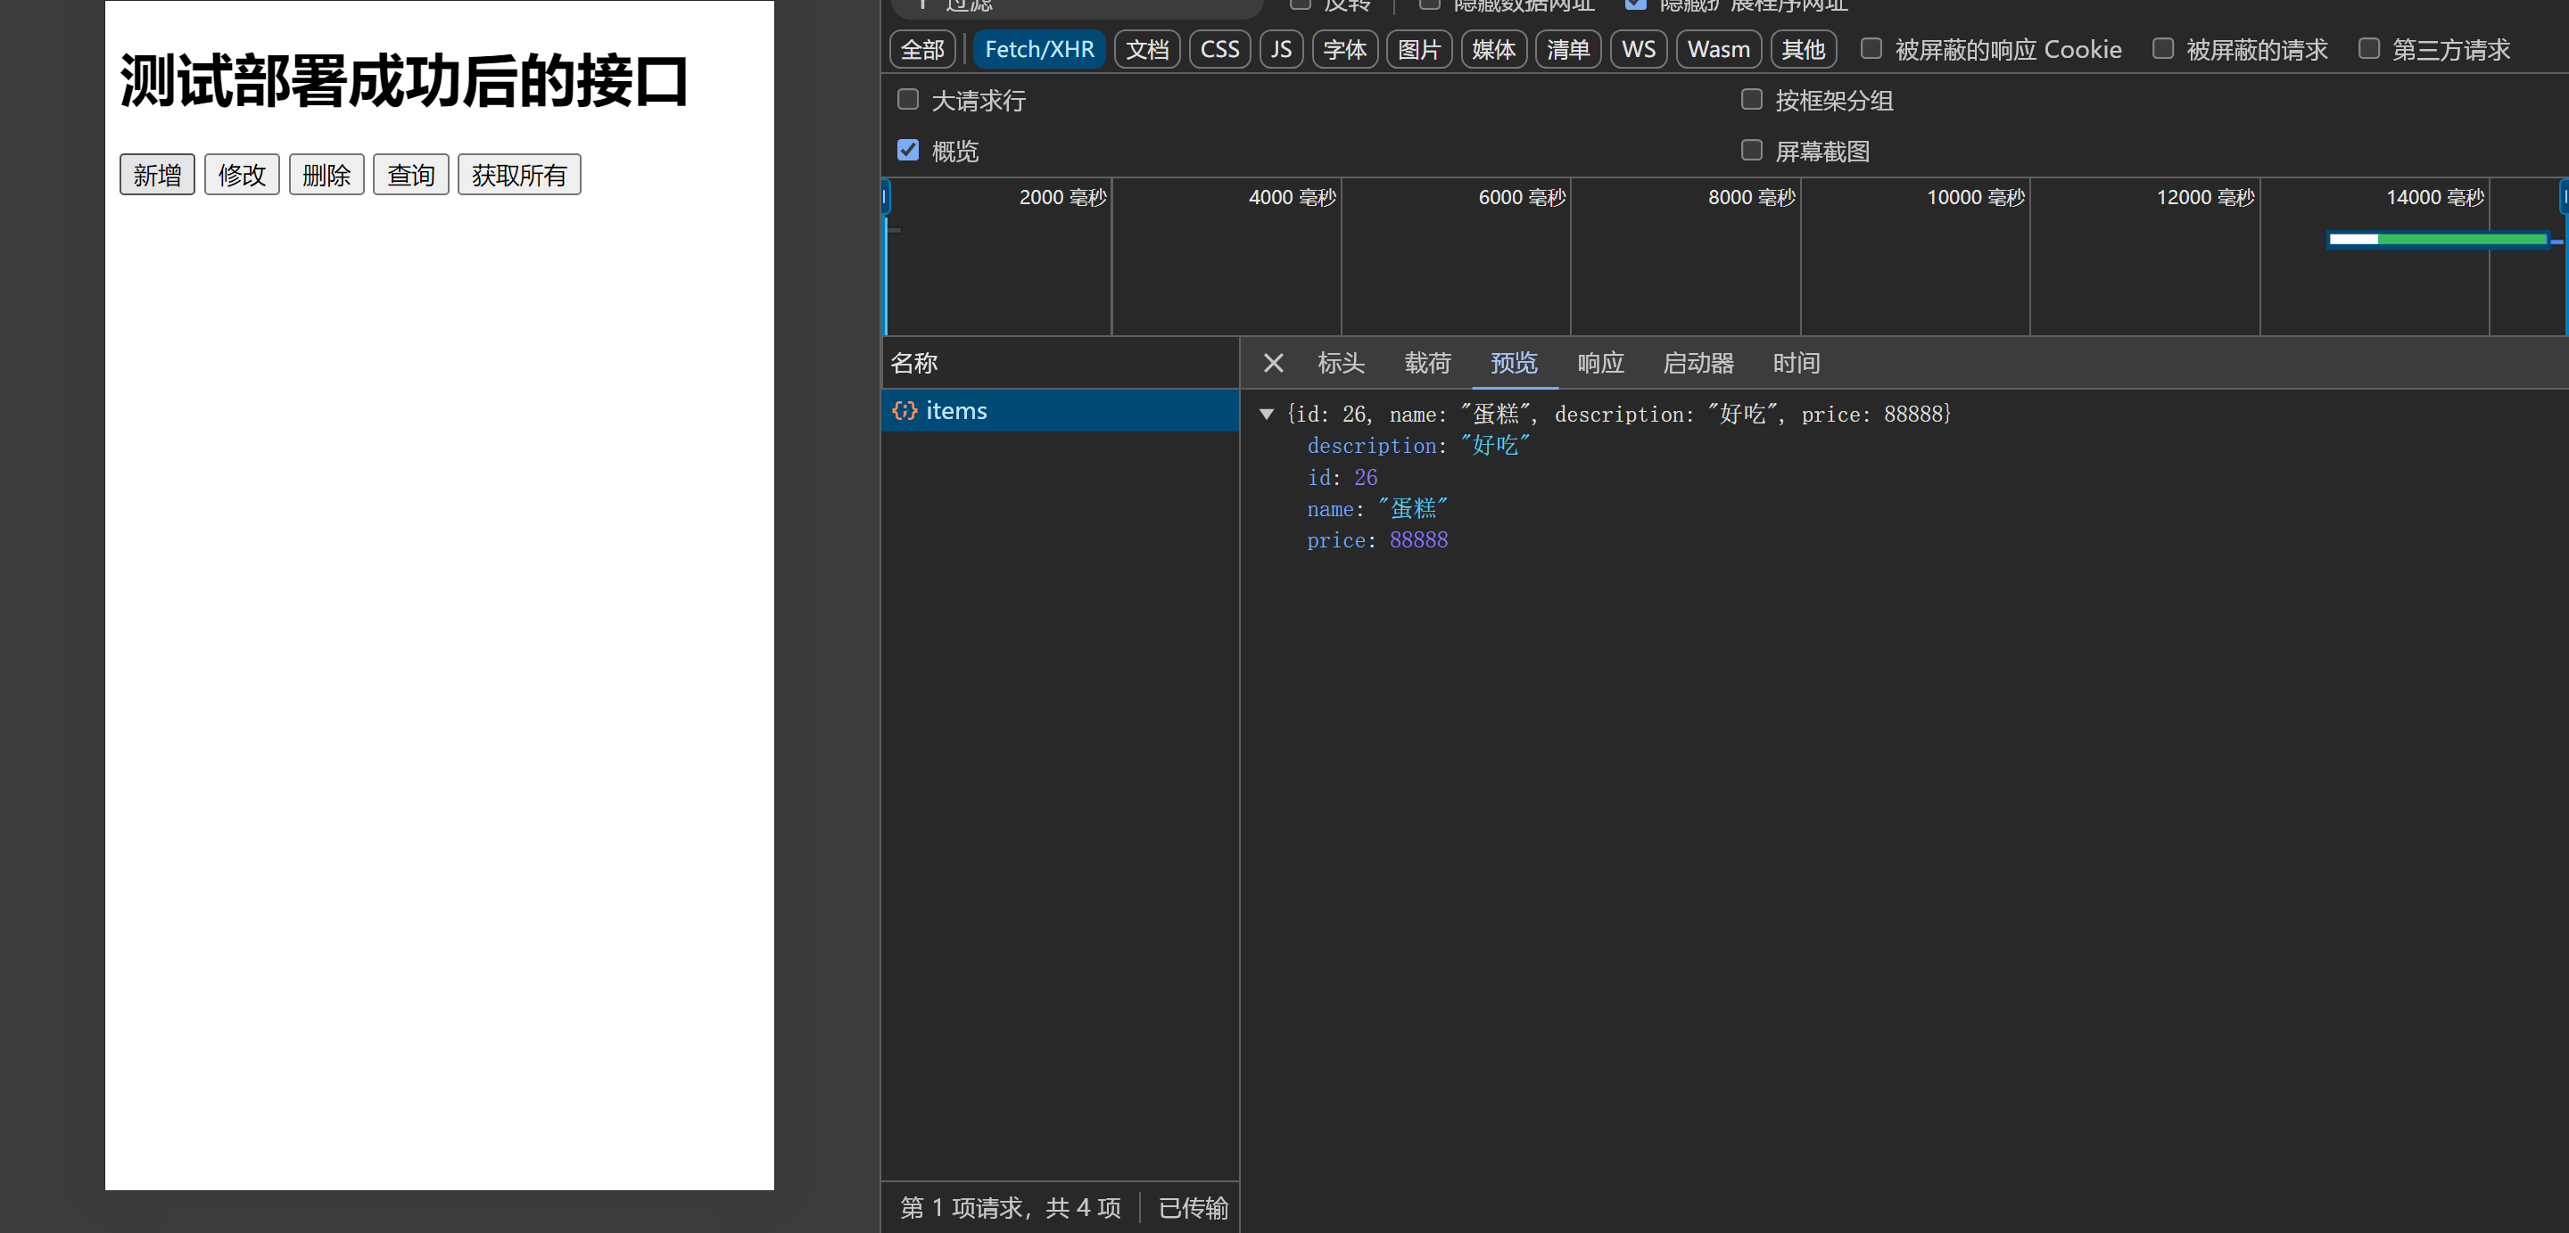The image size is (2569, 1233).
Task: Switch to the 标头 tab
Action: 1341,363
